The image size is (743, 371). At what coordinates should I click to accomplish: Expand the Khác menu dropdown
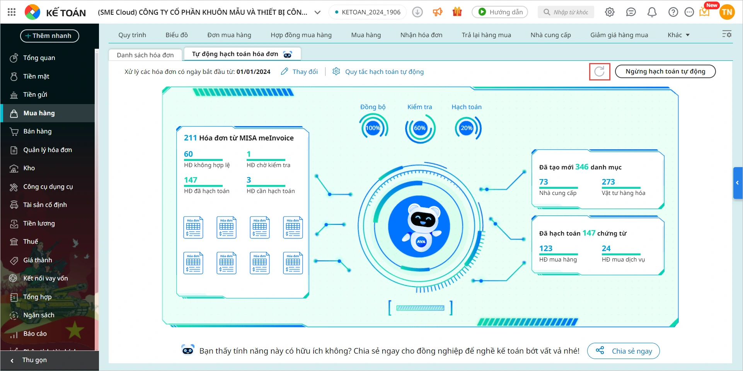[679, 35]
